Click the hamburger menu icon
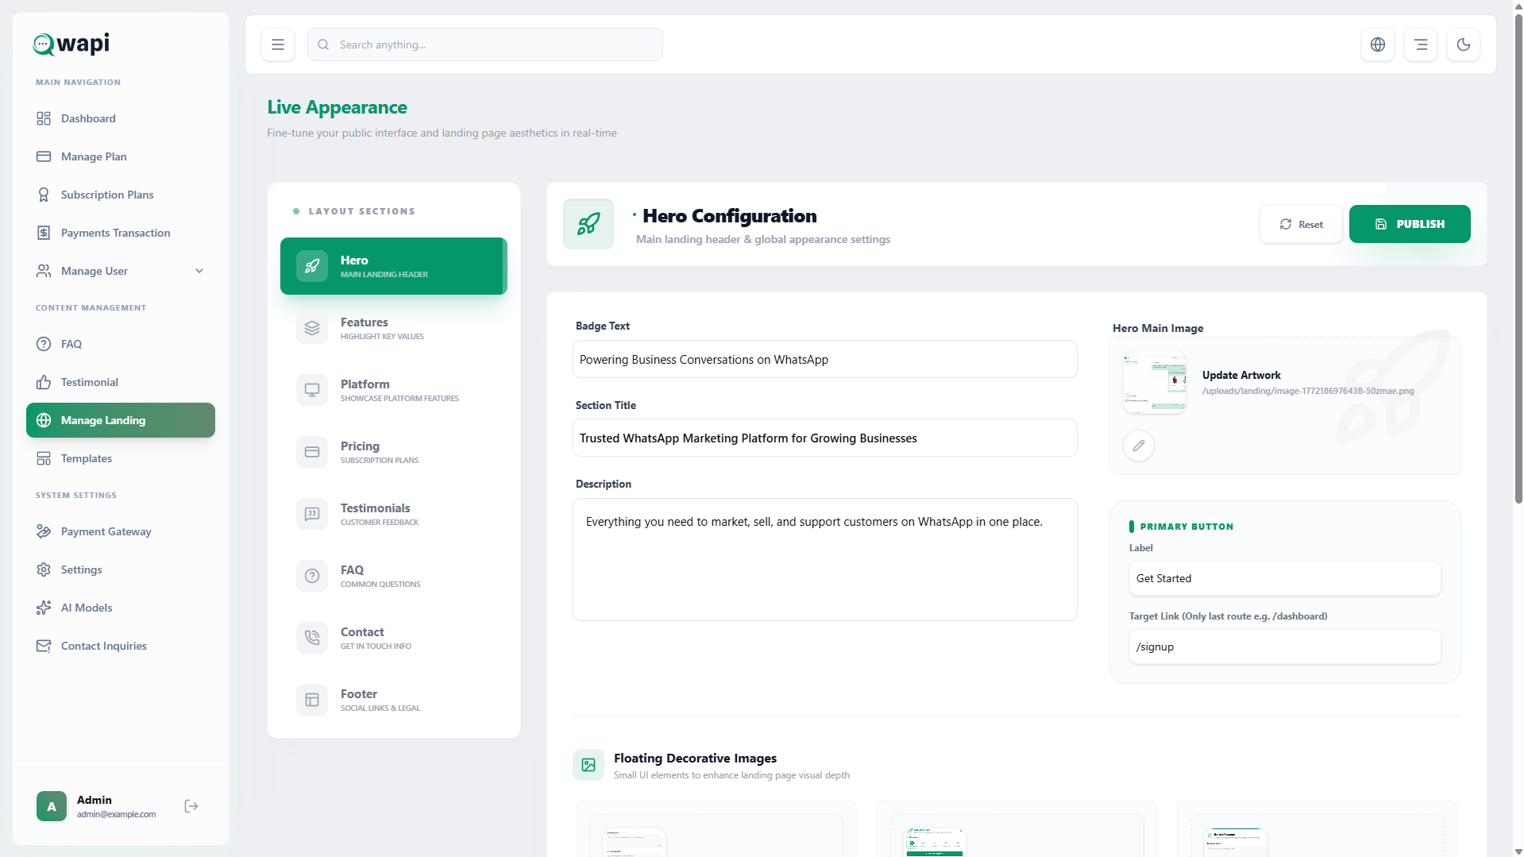This screenshot has height=857, width=1524. [278, 44]
